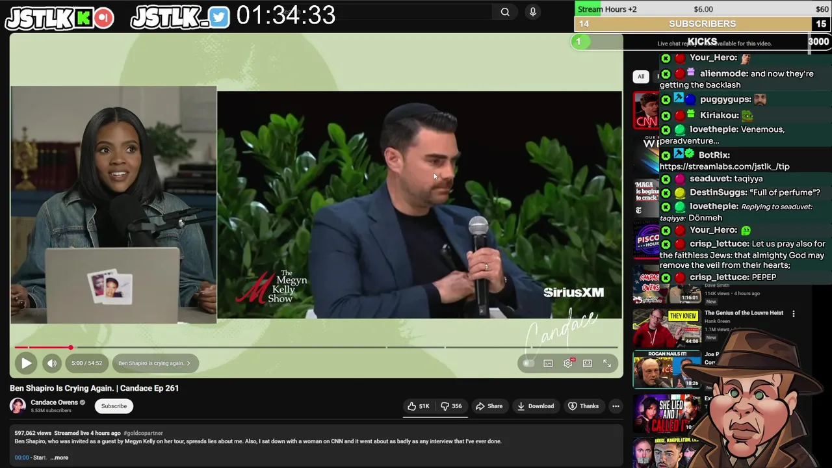Click the red record icon beside JSTLK
The height and width of the screenshot is (468, 832).
pos(103,18)
